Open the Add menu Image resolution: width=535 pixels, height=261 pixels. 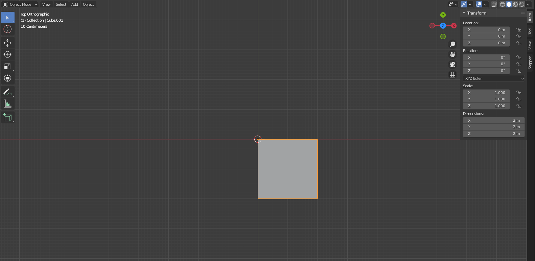pos(74,4)
